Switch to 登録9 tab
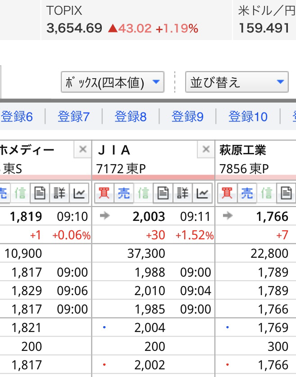The image size is (296, 377). 187,117
